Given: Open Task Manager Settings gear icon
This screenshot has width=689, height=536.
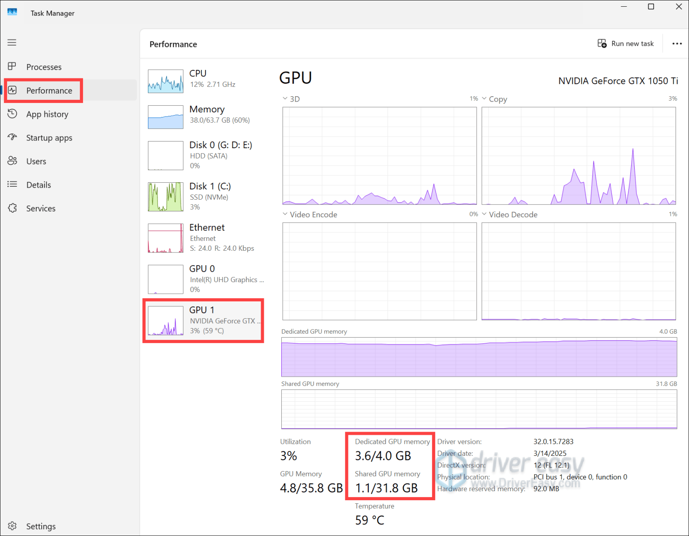Looking at the screenshot, I should tap(12, 526).
